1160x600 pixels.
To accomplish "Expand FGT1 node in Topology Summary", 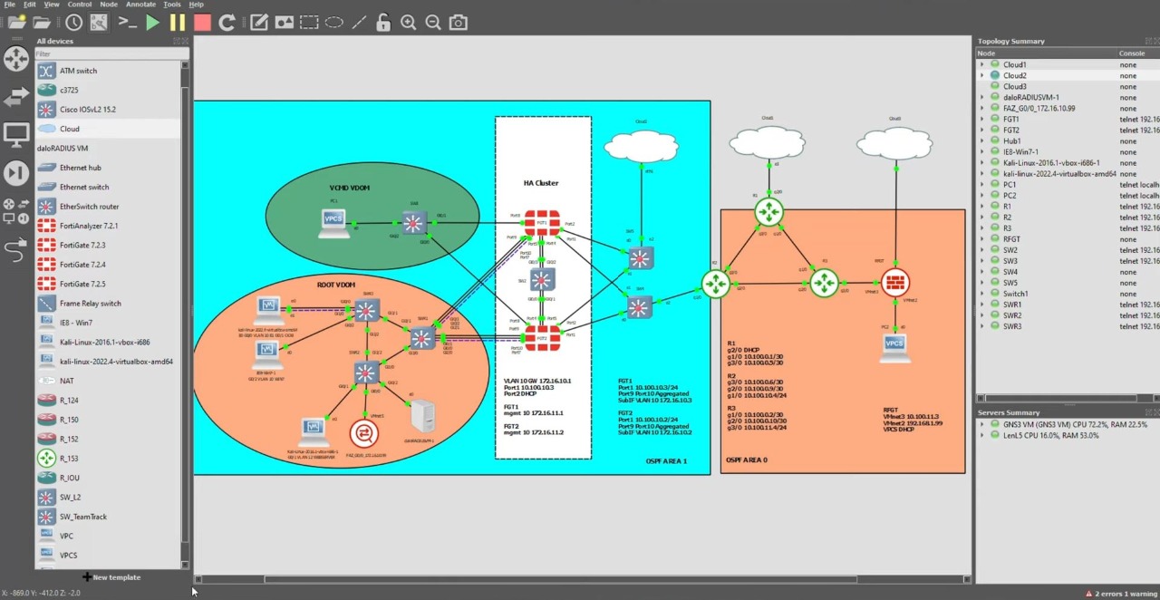I will click(x=981, y=119).
